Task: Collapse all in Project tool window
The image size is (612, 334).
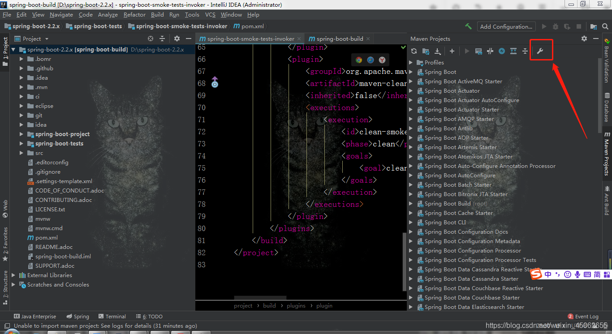Action: pos(162,39)
